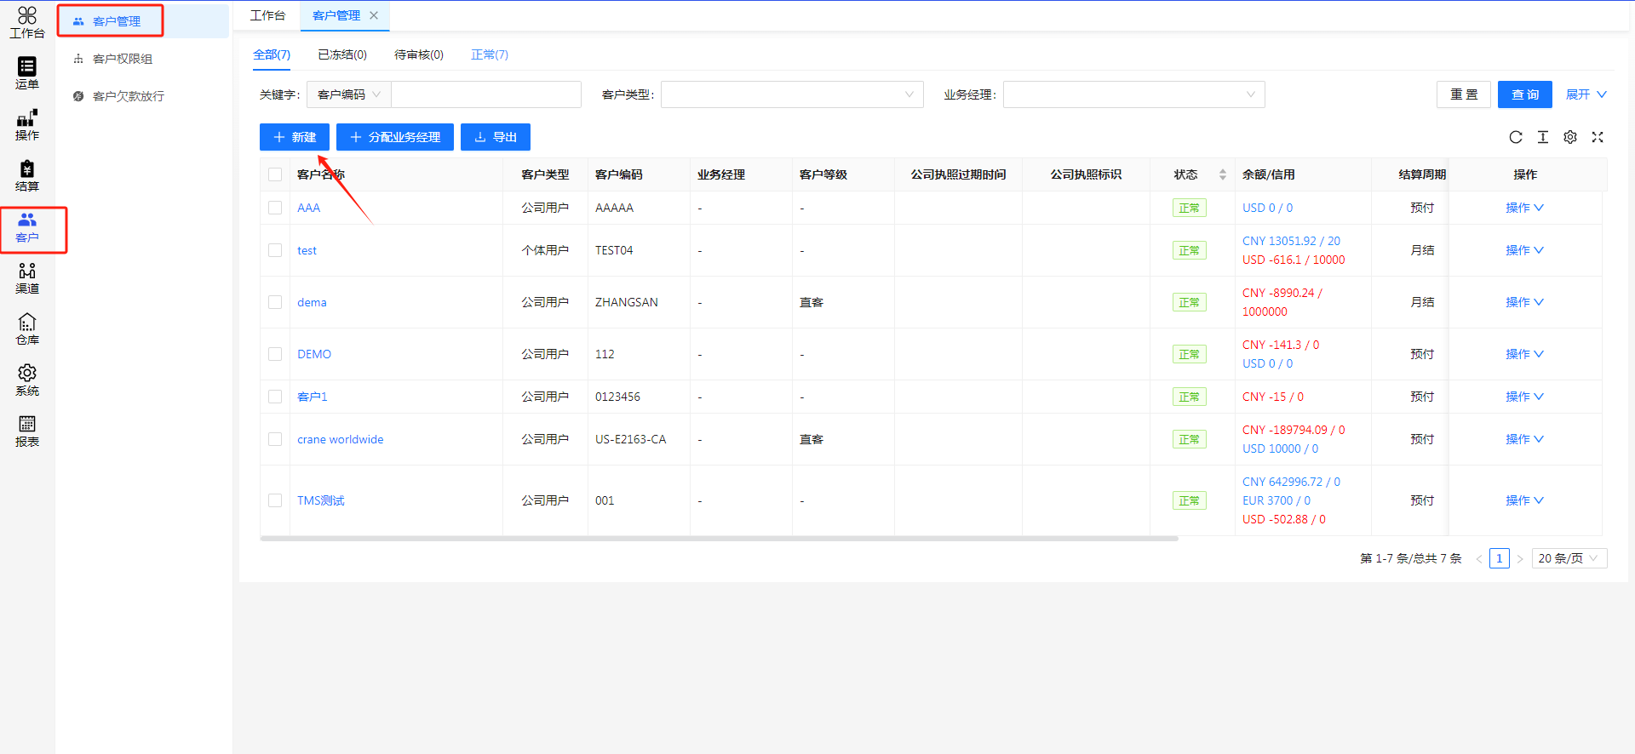The width and height of the screenshot is (1635, 754).
Task: Select the crane worldwide row checkbox
Action: click(275, 439)
